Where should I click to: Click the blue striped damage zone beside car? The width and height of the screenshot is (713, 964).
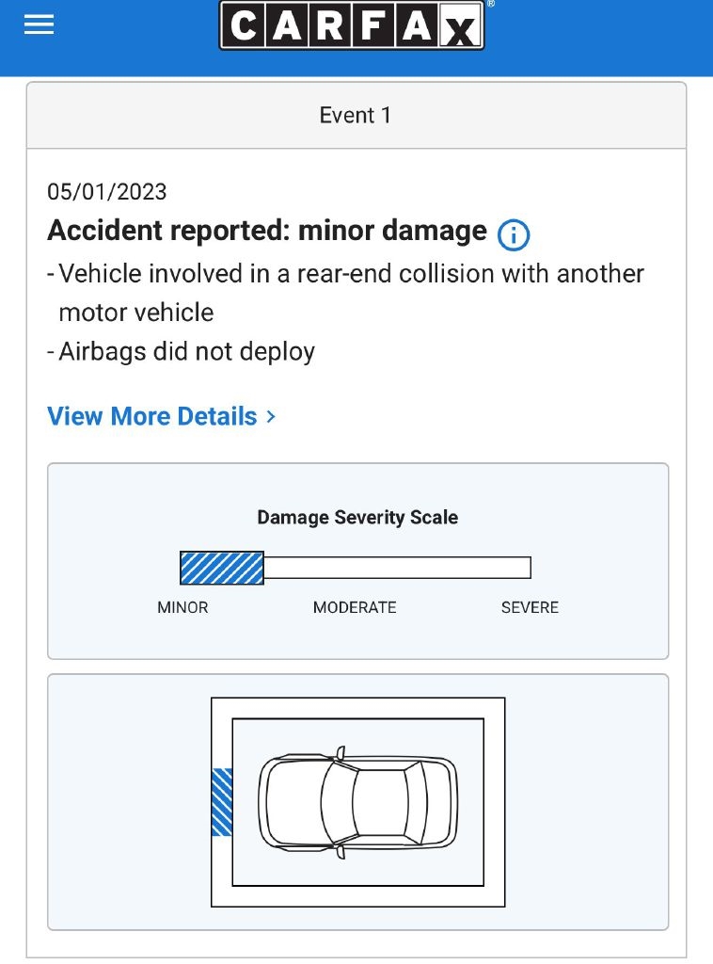[x=222, y=802]
